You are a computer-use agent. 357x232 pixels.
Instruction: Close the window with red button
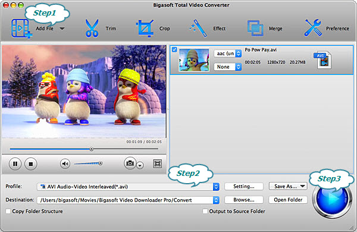pos(6,5)
